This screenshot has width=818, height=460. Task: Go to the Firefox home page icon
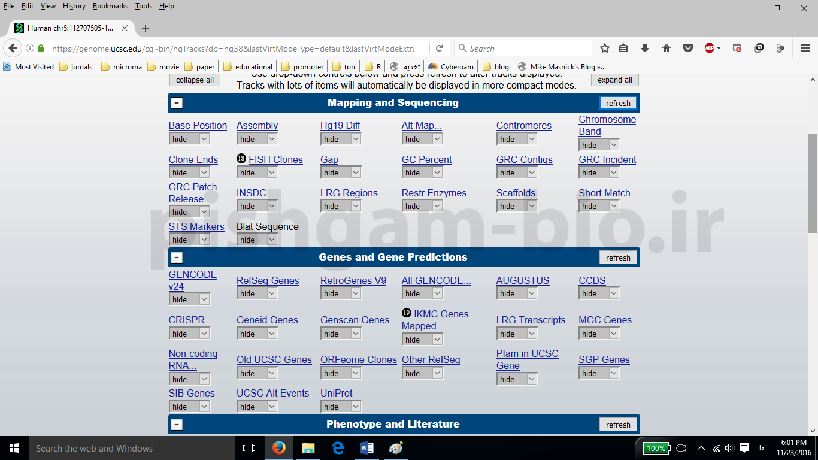tap(666, 49)
